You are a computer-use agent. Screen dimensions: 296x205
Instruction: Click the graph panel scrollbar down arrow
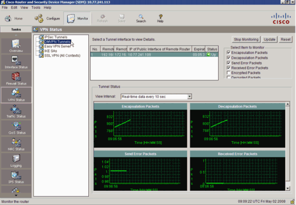pyautogui.click(x=287, y=189)
